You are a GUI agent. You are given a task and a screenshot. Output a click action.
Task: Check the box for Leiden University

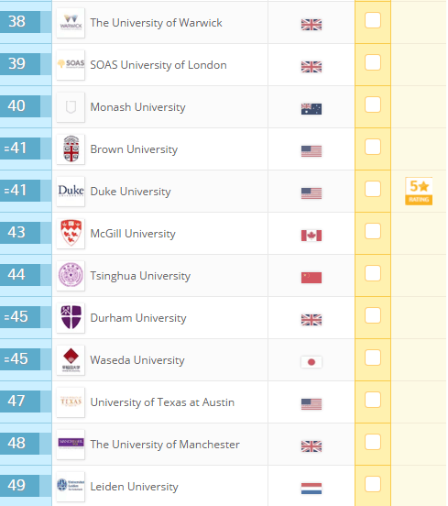(x=373, y=484)
